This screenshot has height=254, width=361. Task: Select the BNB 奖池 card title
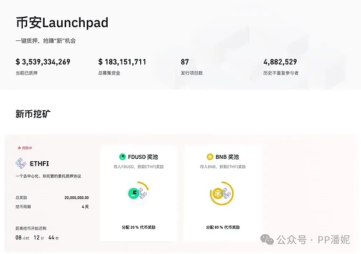pos(225,156)
